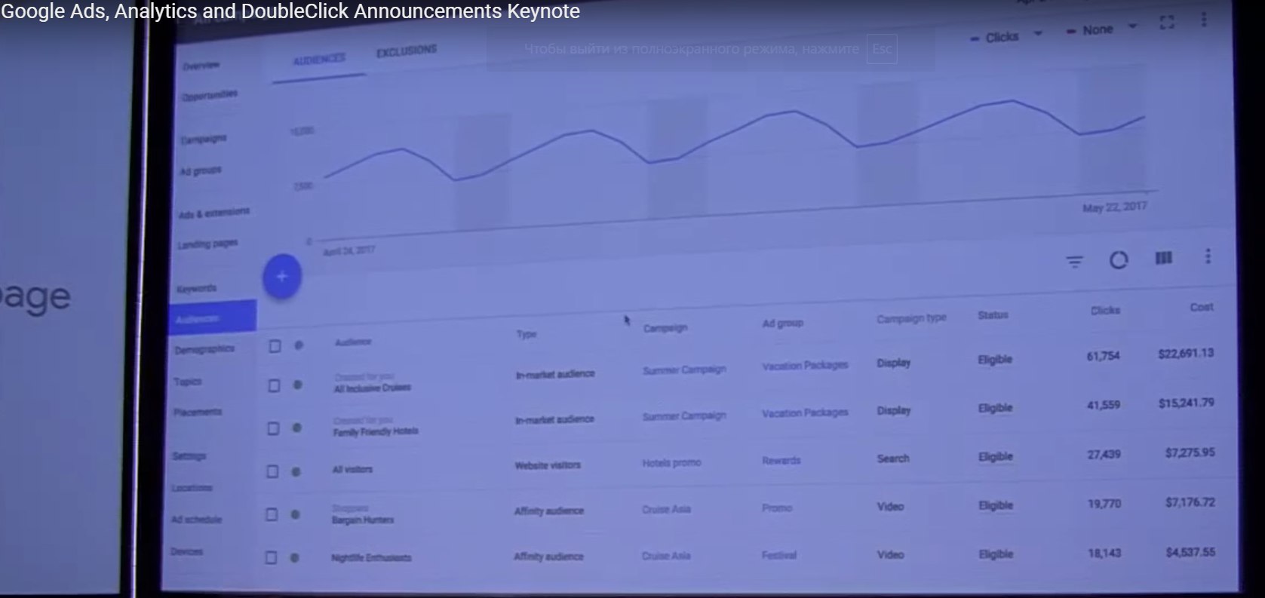Go to Ad groups in the side menu
Image resolution: width=1265 pixels, height=598 pixels.
(200, 171)
